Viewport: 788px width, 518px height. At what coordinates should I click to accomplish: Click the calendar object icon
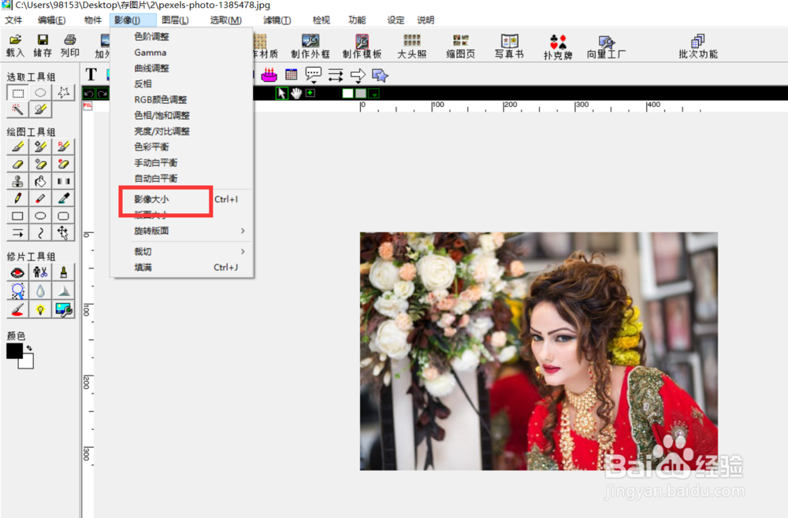291,76
